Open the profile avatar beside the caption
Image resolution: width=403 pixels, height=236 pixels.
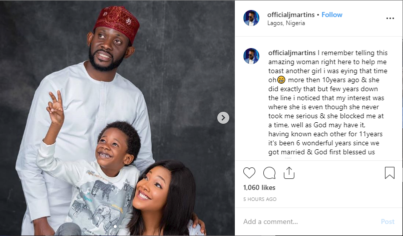coord(251,56)
